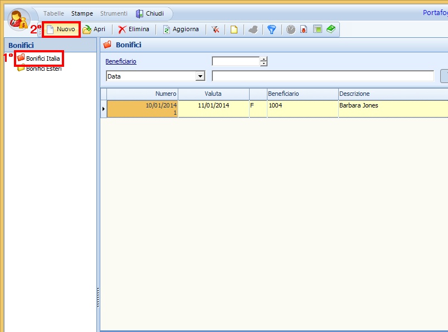Click the document with red arrow icon
The image size is (448, 332).
coord(304,30)
